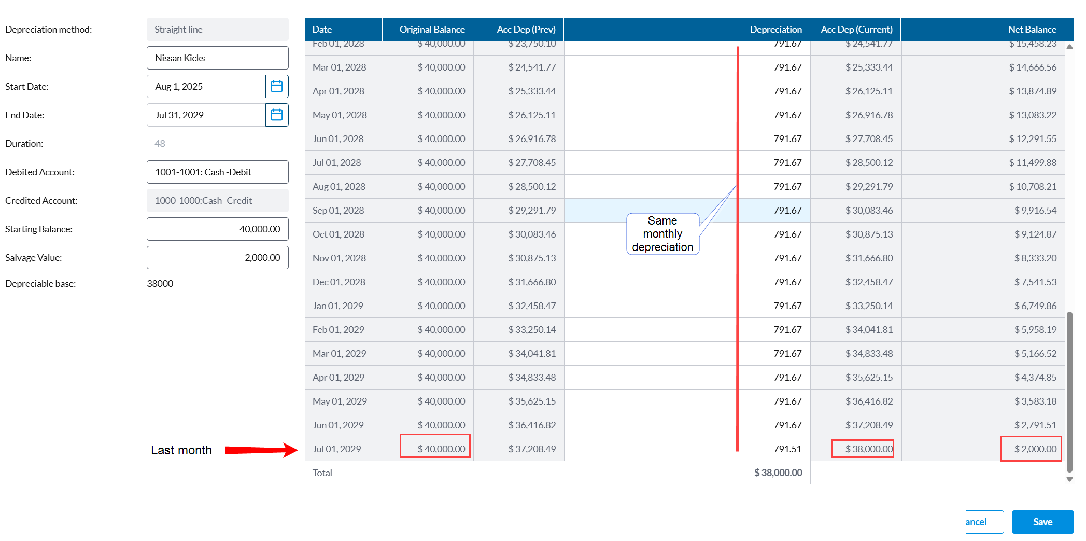
Task: Click the Credited Account field
Action: (x=217, y=200)
